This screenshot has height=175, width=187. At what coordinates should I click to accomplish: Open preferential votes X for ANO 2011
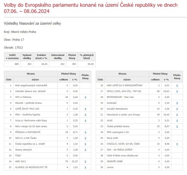pyautogui.click(x=85, y=162)
